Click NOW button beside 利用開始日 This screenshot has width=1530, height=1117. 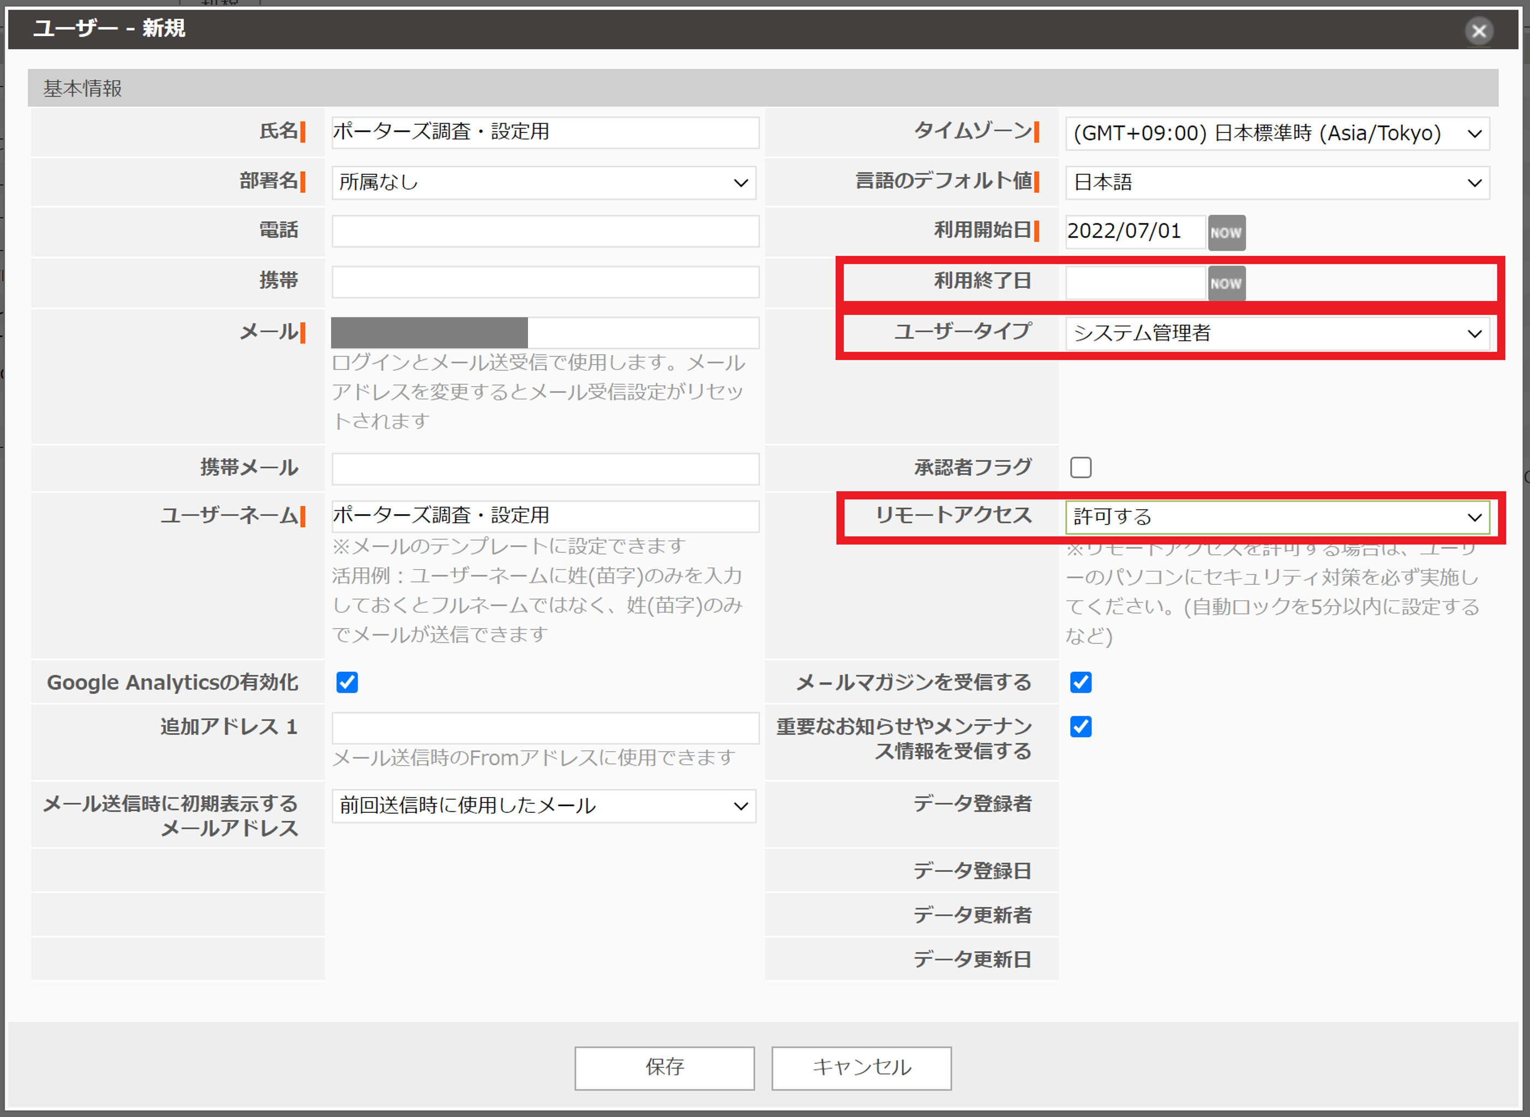(x=1226, y=233)
